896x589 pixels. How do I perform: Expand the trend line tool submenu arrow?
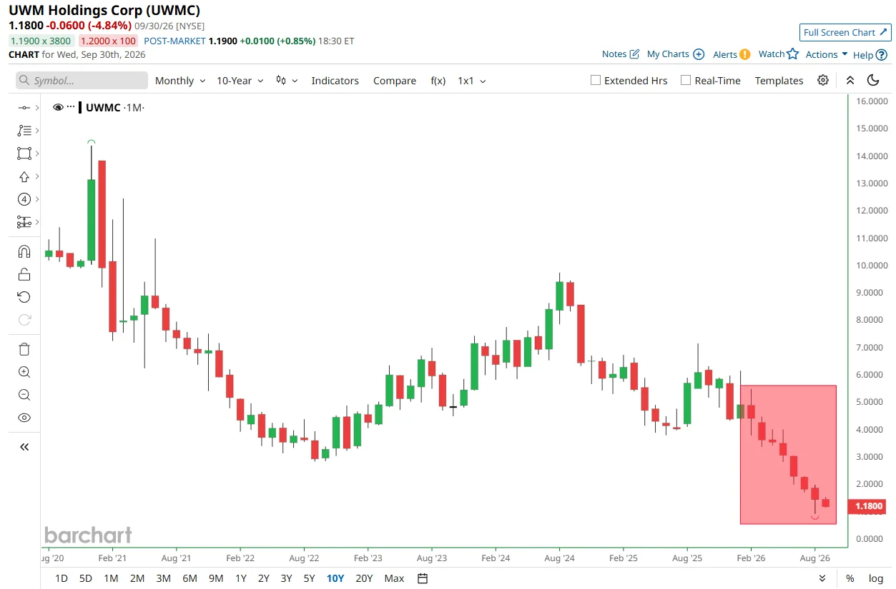pyautogui.click(x=36, y=108)
